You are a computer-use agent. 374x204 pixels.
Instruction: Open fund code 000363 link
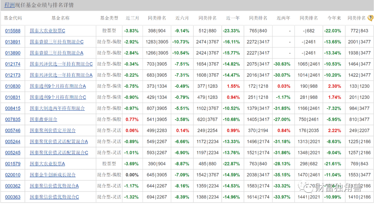coord(13,197)
